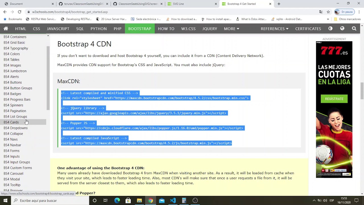
Task: Reload the page with refresh icon
Action: pos(19,12)
